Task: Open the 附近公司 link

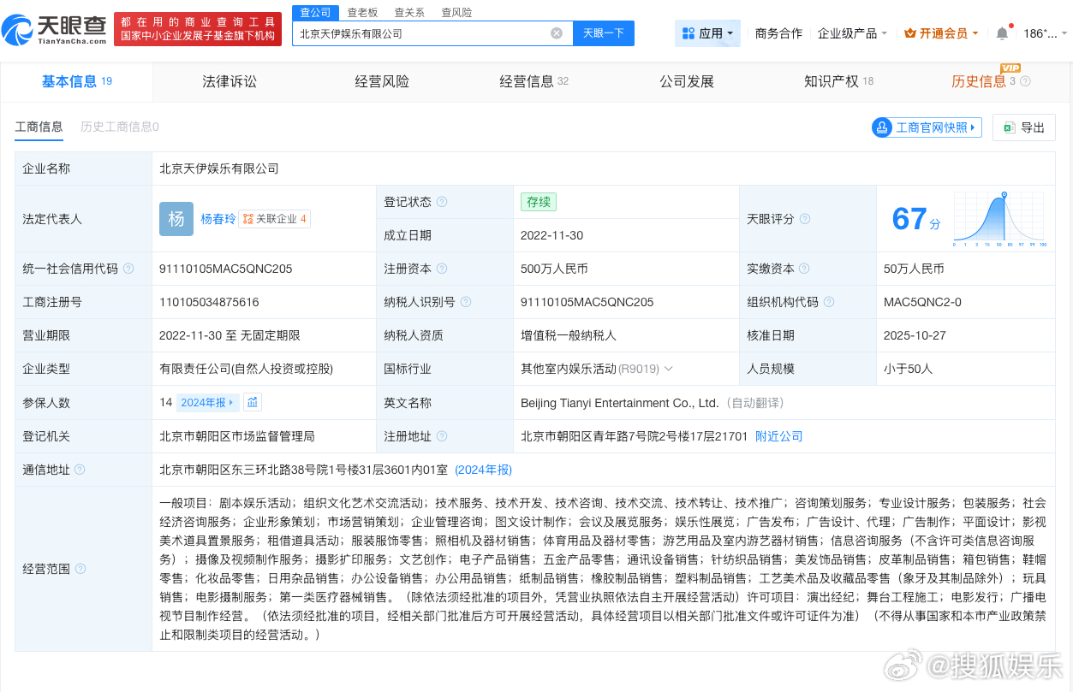Action: 778,436
